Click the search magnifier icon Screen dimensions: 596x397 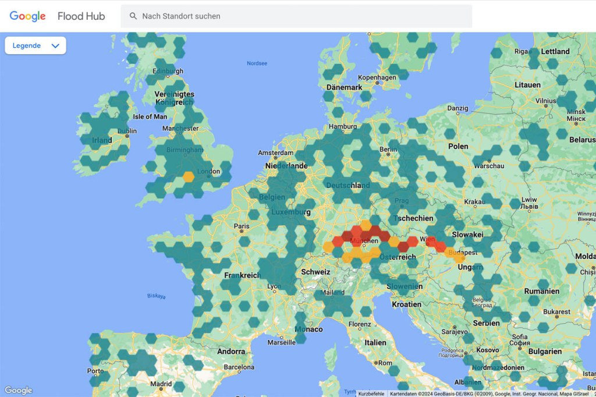pos(133,16)
